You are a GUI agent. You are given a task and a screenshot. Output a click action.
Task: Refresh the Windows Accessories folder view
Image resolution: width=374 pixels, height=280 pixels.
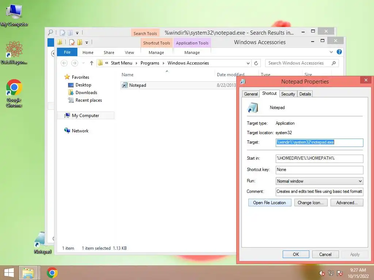256,63
